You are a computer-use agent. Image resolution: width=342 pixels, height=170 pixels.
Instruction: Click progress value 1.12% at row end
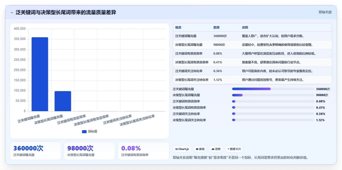(320, 120)
